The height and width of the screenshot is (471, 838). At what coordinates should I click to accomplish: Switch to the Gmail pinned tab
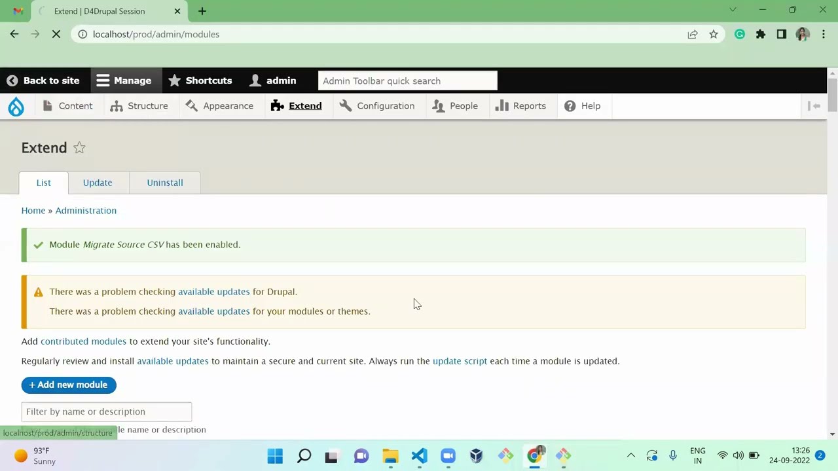point(18,11)
